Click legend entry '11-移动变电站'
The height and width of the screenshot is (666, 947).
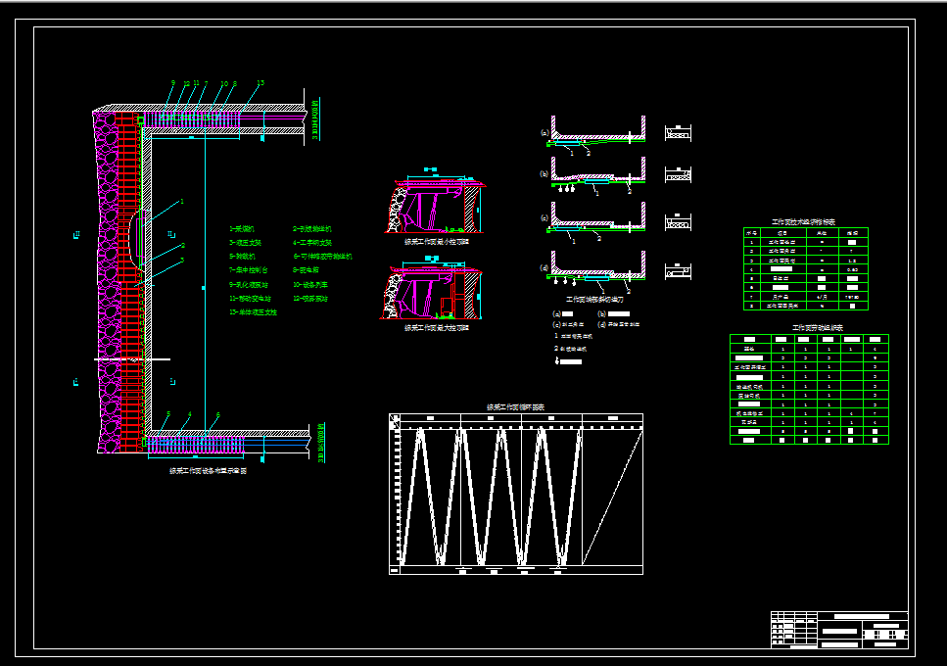(250, 299)
